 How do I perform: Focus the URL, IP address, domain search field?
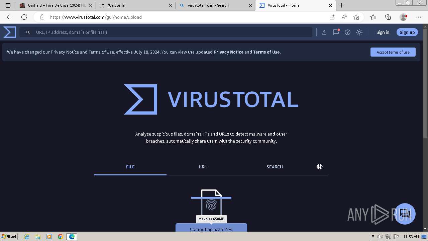pyautogui.click(x=166, y=32)
